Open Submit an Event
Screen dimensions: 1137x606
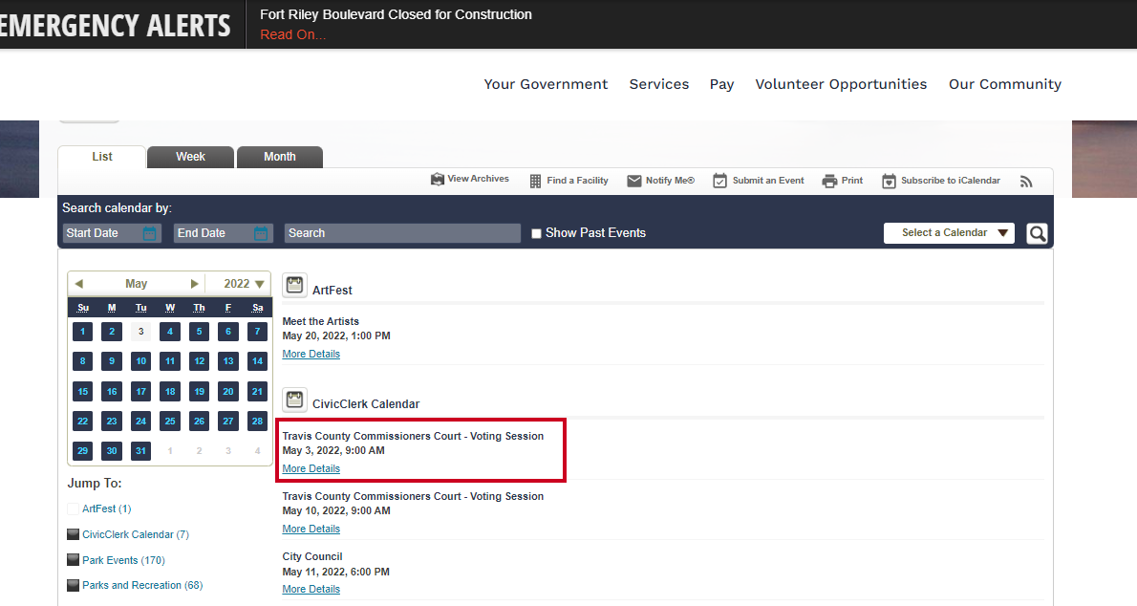click(x=759, y=181)
